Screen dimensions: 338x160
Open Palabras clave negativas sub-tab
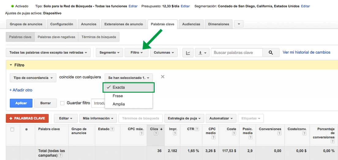click(x=56, y=37)
